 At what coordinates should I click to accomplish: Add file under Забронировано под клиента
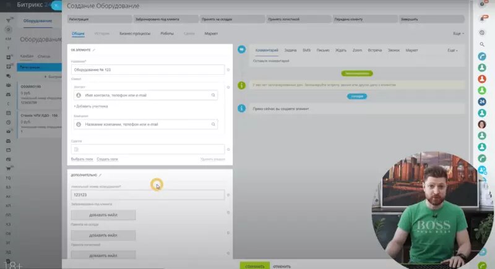tap(103, 215)
